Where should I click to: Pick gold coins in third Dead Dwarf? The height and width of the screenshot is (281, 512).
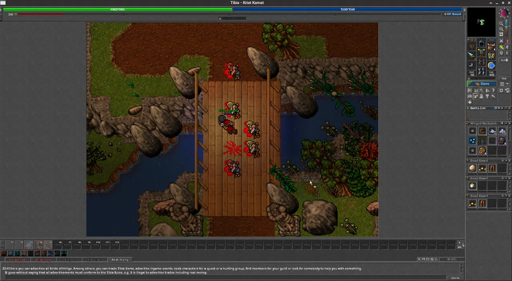tap(472, 203)
